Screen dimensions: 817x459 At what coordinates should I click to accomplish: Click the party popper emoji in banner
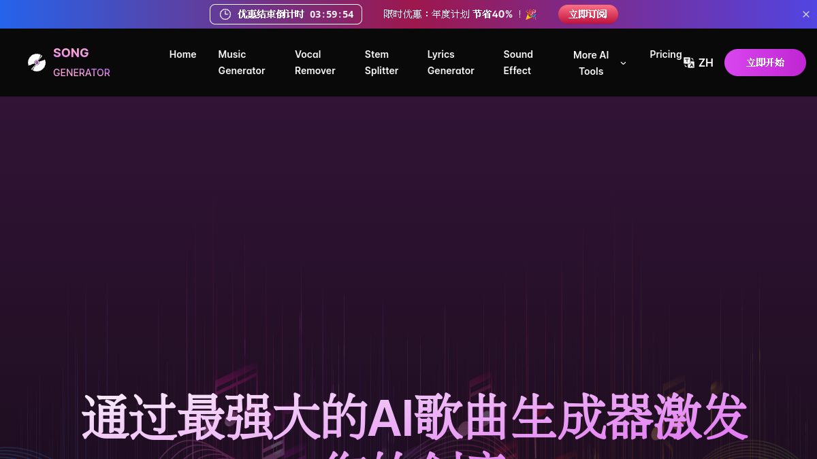531,14
